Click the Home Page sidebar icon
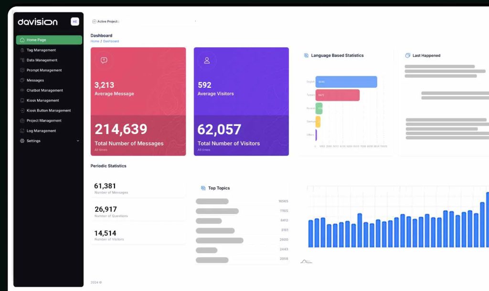 (22, 40)
